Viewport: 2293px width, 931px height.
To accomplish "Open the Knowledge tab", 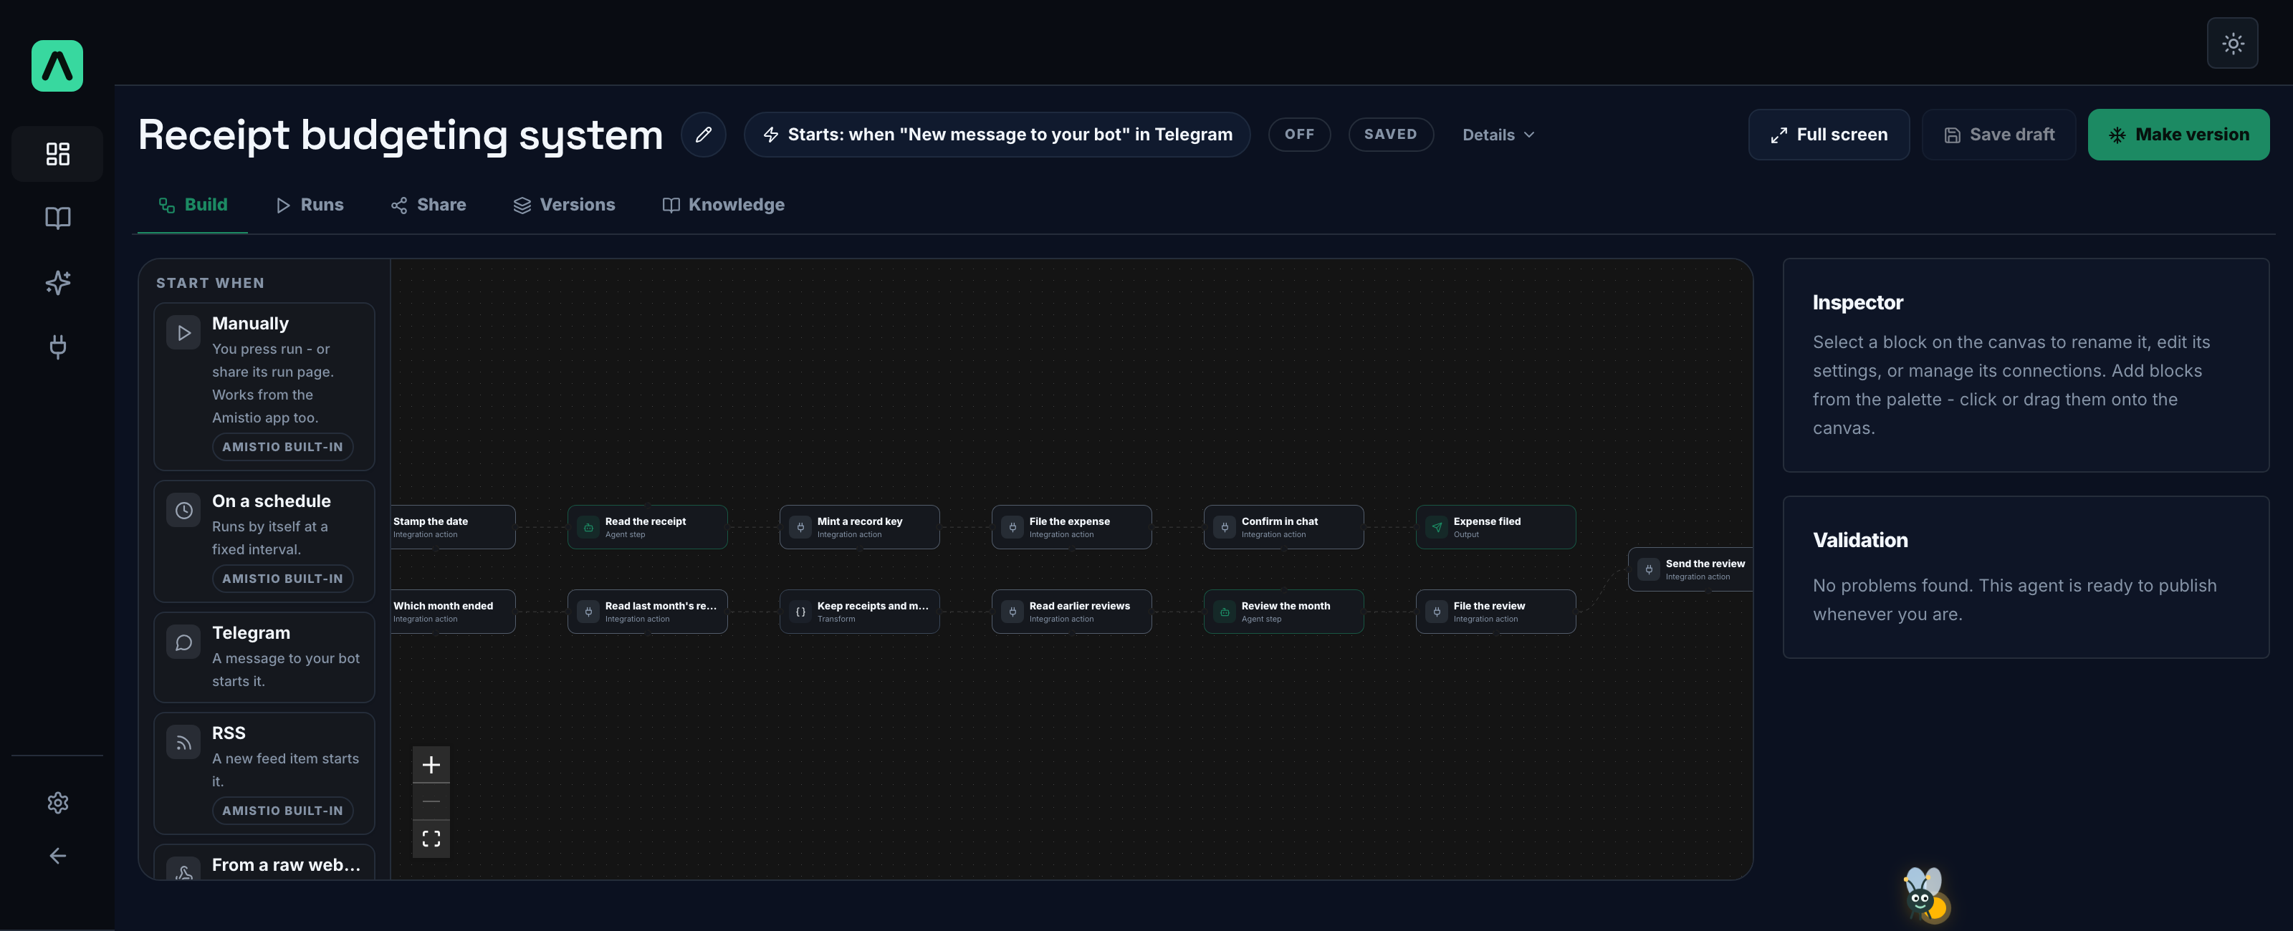I will 724,205.
